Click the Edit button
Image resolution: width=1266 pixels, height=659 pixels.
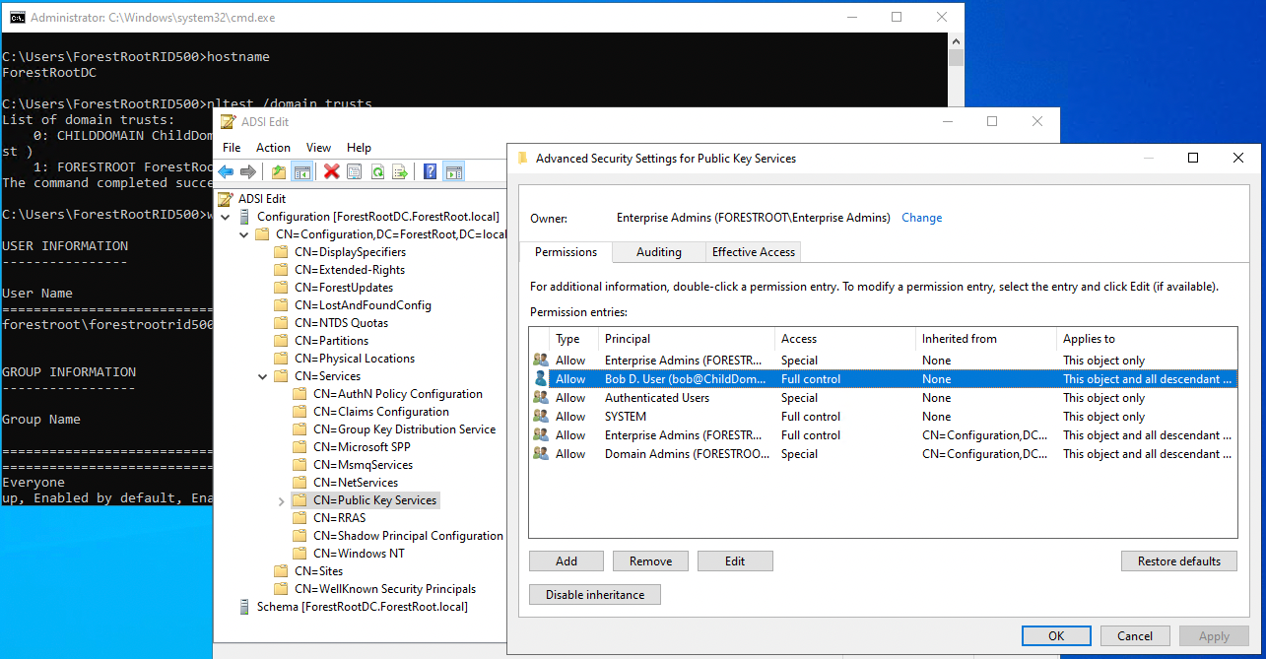[x=735, y=560]
